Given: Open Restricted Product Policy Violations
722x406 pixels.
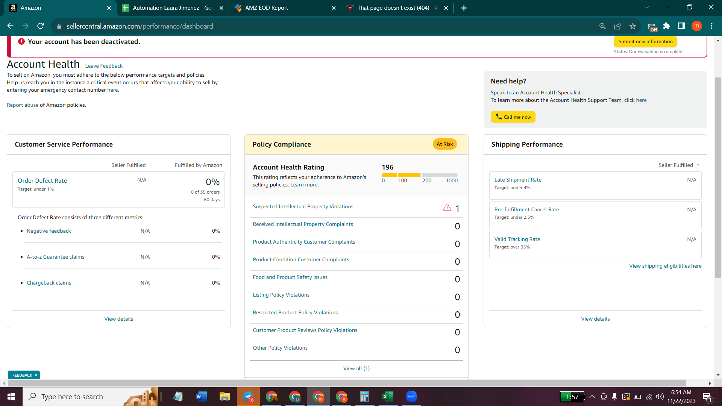Looking at the screenshot, I should pyautogui.click(x=295, y=312).
